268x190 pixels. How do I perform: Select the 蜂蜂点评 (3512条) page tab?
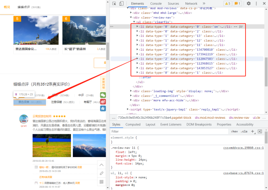pos(29,7)
